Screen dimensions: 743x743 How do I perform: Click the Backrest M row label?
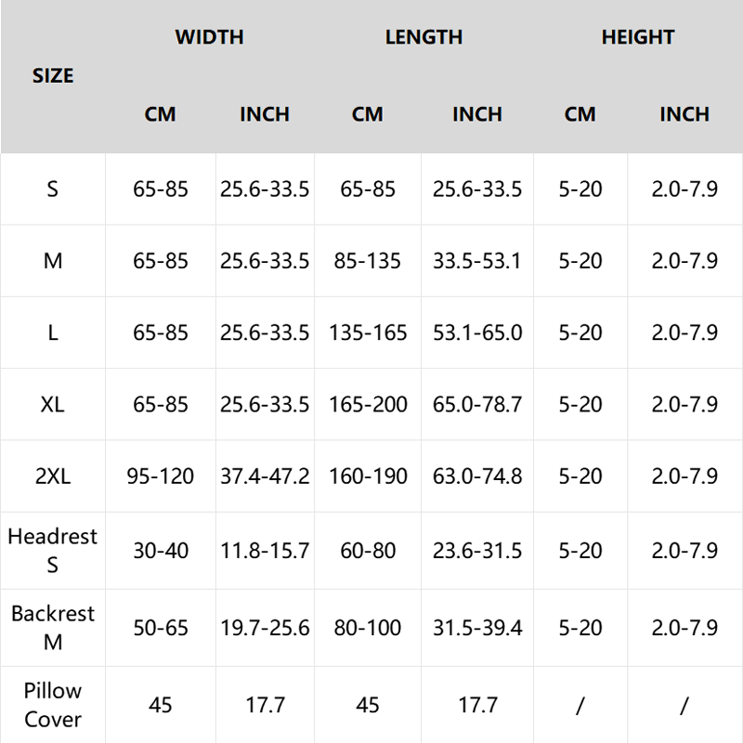click(53, 627)
